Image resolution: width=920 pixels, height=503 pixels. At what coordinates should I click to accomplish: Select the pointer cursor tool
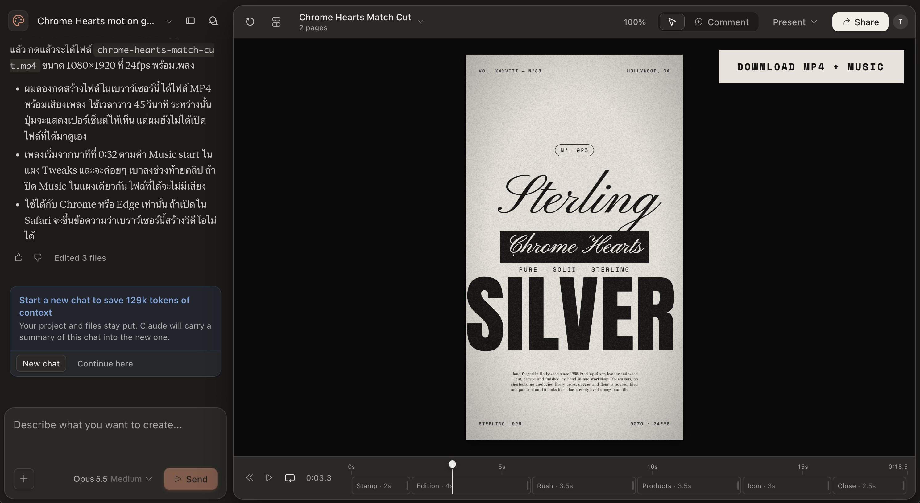pyautogui.click(x=672, y=22)
